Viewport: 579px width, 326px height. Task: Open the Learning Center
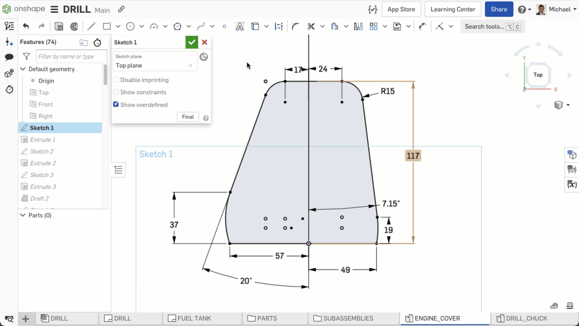[x=453, y=9]
